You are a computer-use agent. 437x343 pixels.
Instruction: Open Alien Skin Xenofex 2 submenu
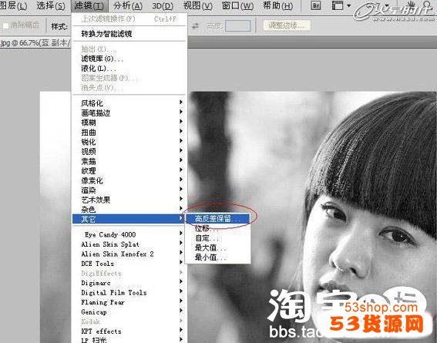tap(129, 254)
